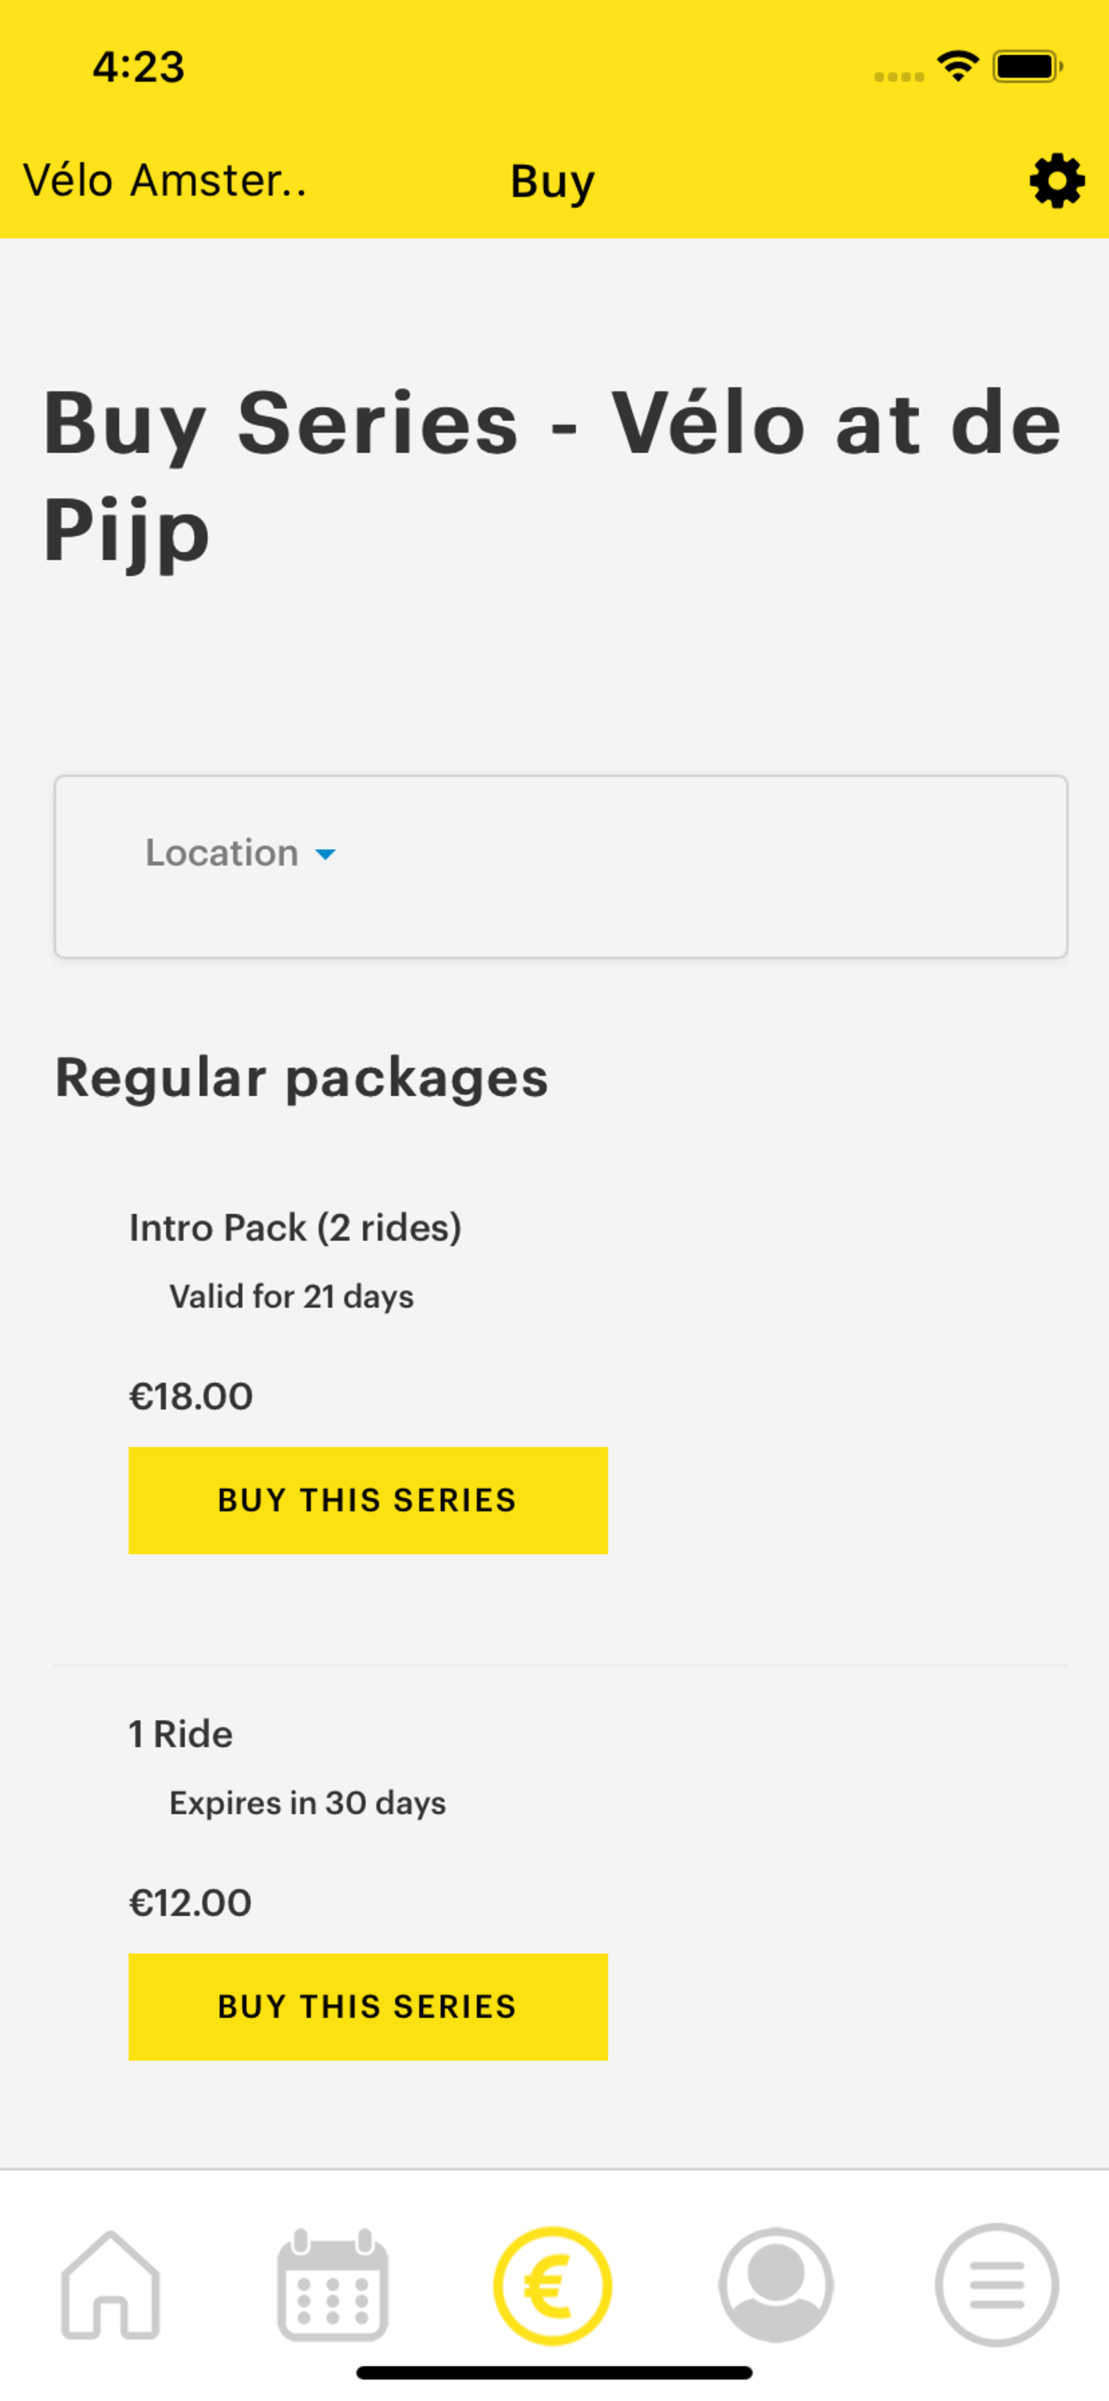Image resolution: width=1109 pixels, height=2401 pixels.
Task: Tap the Wi-Fi status icon
Action: 957,67
